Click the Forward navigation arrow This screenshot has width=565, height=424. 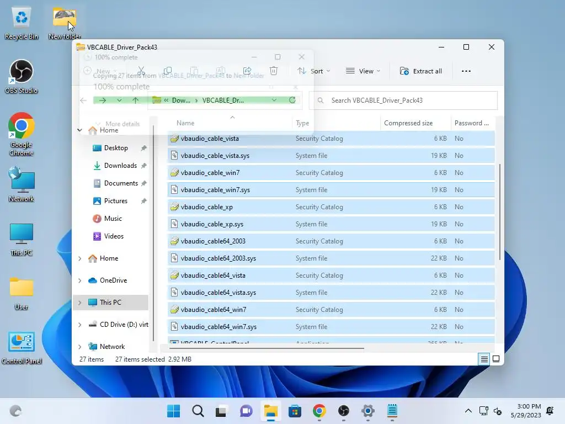click(x=102, y=100)
